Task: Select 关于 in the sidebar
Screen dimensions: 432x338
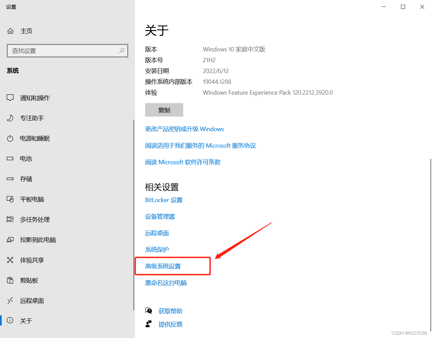Action: pyautogui.click(x=67, y=320)
